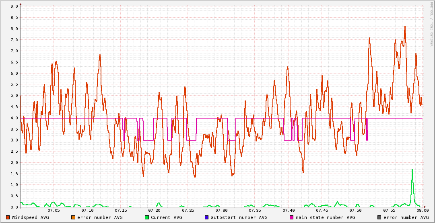
Task: Click the autostart_number AVG legend label
Action: 239,217
